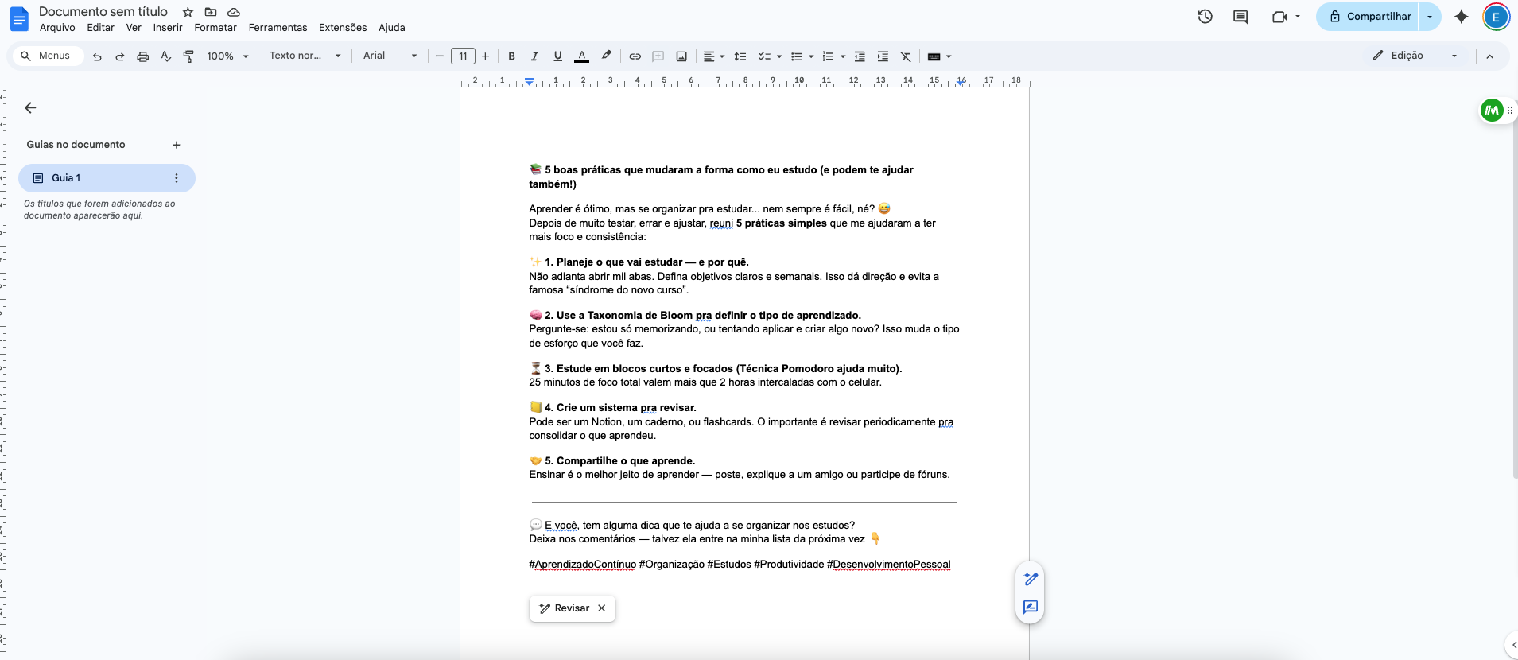Open the Editar menu
The height and width of the screenshot is (660, 1518).
click(101, 28)
